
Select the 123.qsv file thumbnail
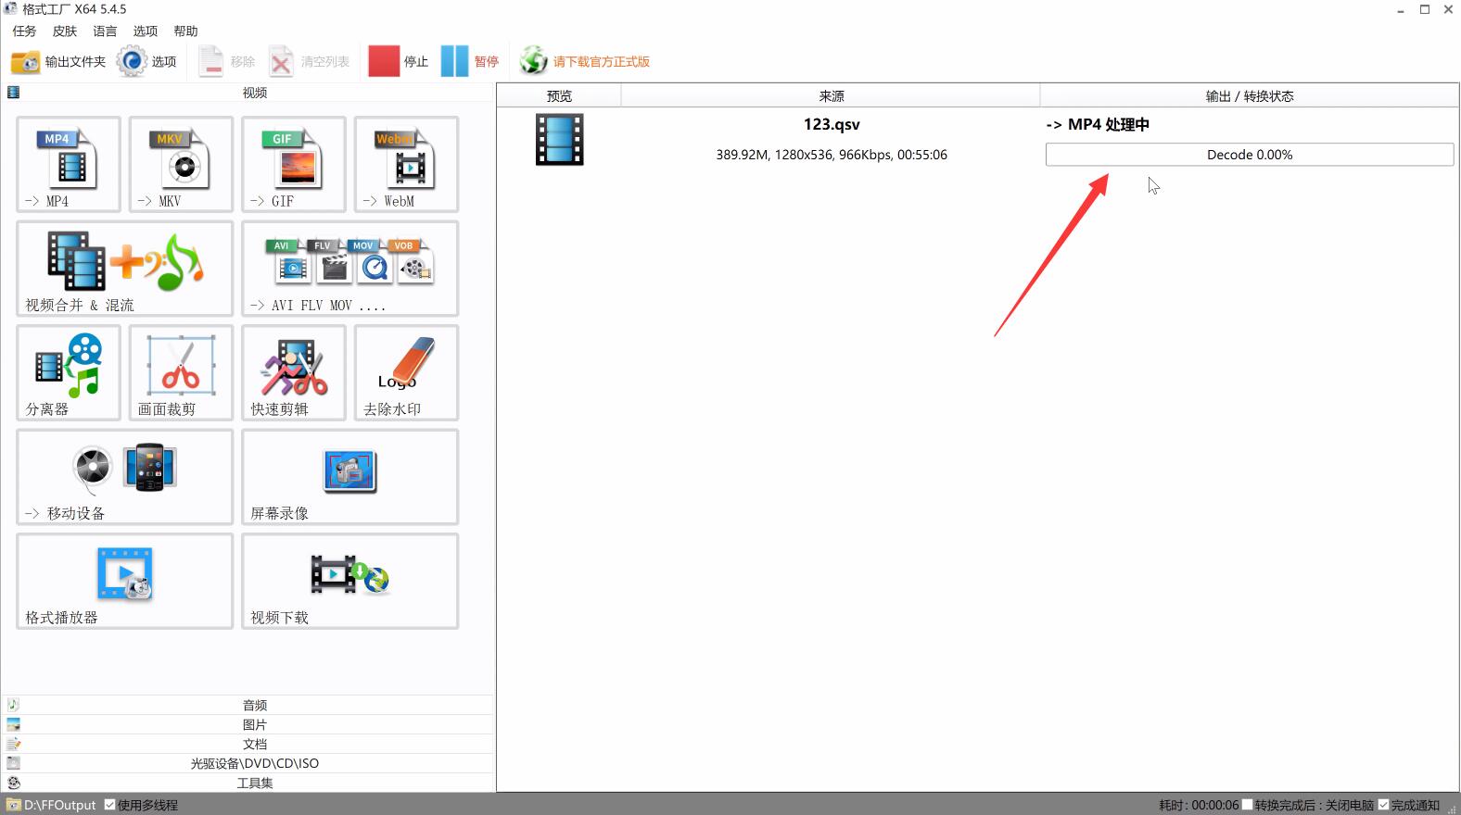click(x=559, y=140)
